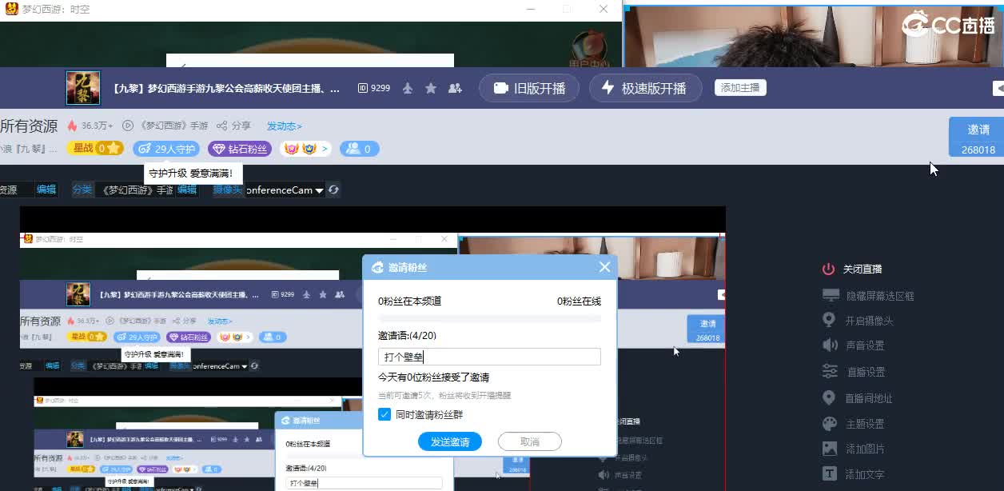Open the 星战 0 star badge
Image resolution: width=1004 pixels, height=491 pixels.
(95, 149)
